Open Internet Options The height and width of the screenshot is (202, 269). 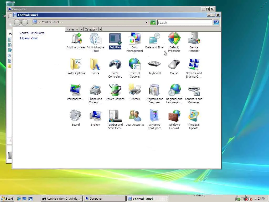(x=135, y=68)
